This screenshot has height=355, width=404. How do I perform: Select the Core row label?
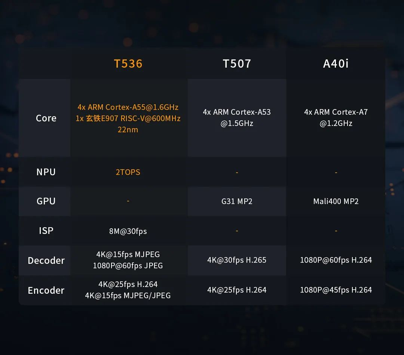pyautogui.click(x=46, y=118)
